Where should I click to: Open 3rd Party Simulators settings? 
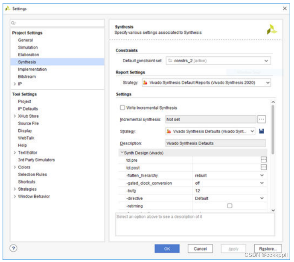(x=36, y=160)
